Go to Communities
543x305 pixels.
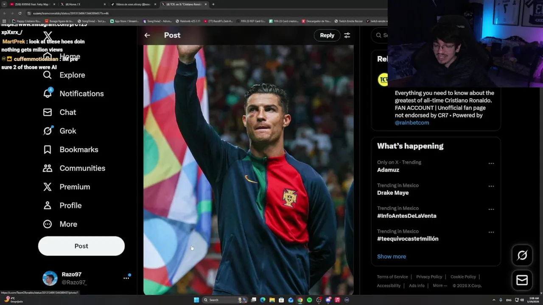pos(74,168)
